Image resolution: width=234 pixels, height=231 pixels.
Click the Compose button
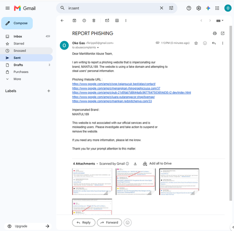17,23
